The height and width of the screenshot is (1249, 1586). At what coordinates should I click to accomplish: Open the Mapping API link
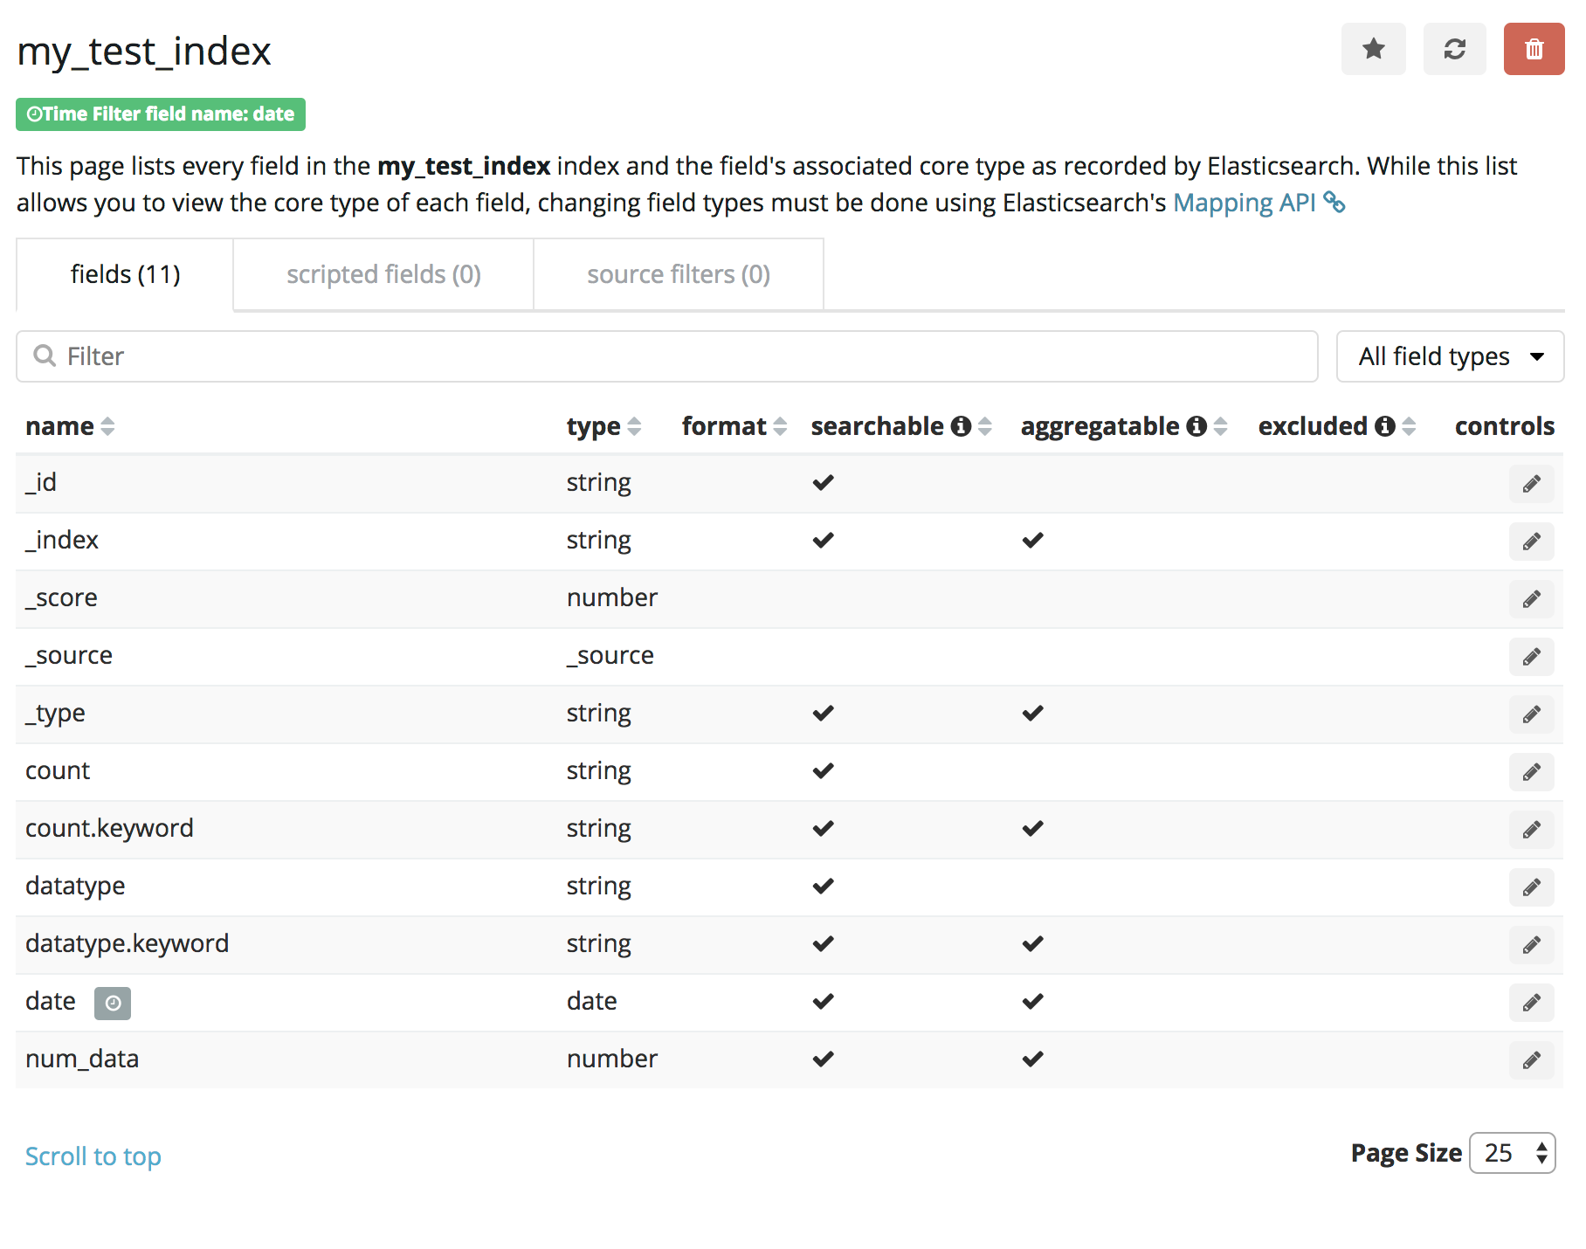pos(1245,203)
